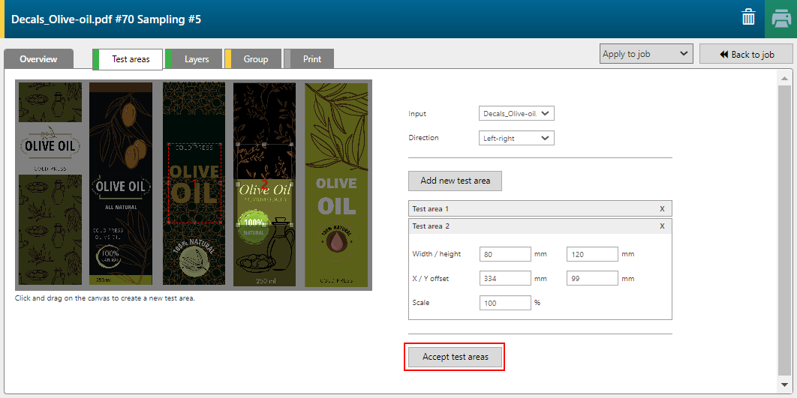Click the green printer icon

[x=780, y=19]
